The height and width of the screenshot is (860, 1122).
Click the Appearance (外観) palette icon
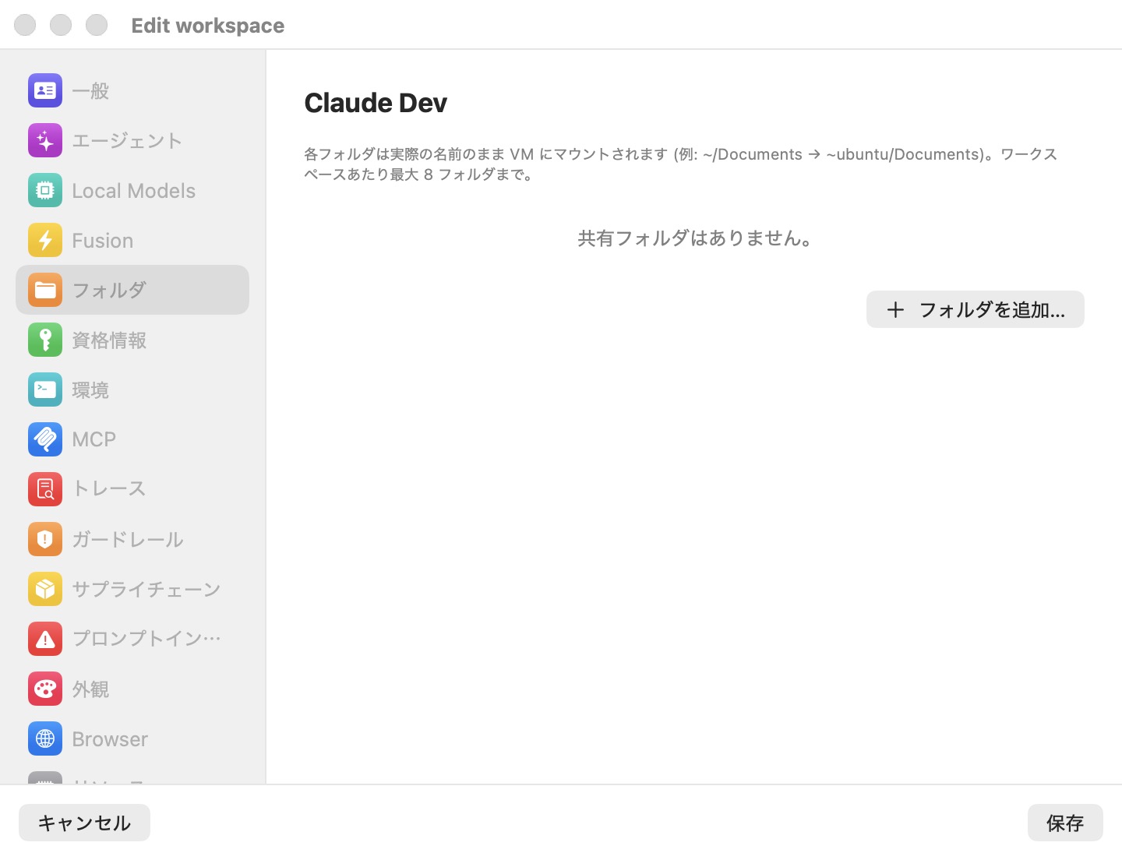point(45,689)
